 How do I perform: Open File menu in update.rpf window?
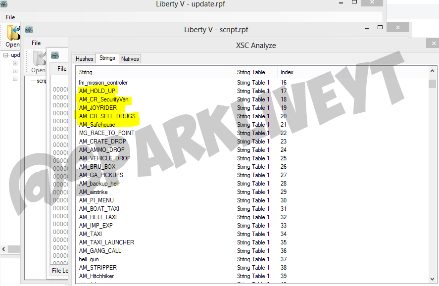(10, 17)
